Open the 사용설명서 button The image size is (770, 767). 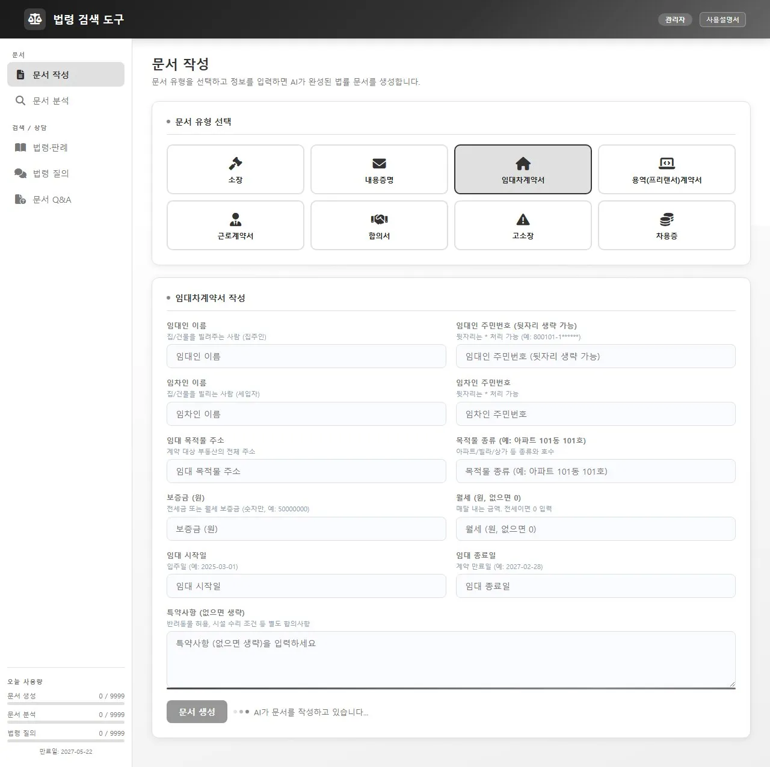coord(722,20)
